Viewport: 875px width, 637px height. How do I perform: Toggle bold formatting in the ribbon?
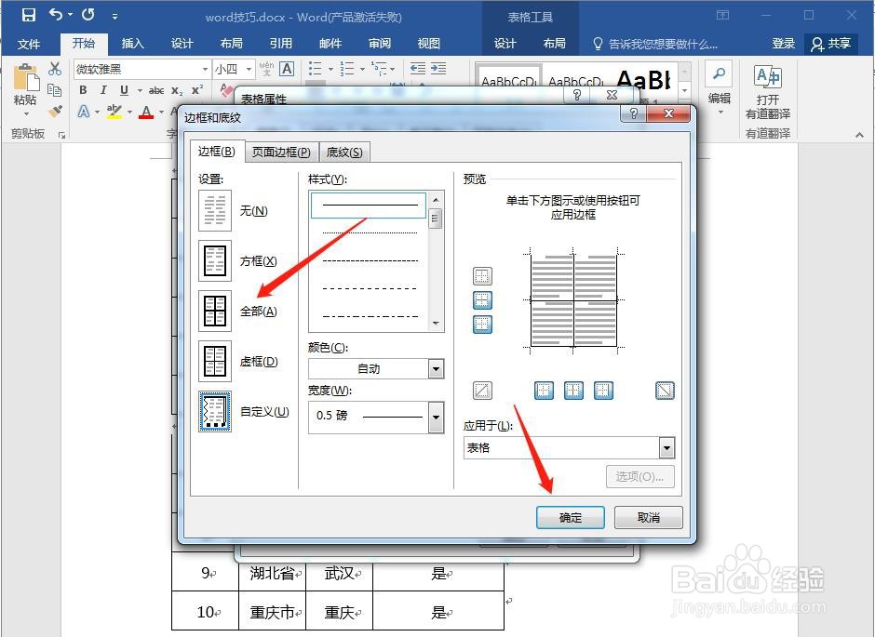click(82, 89)
